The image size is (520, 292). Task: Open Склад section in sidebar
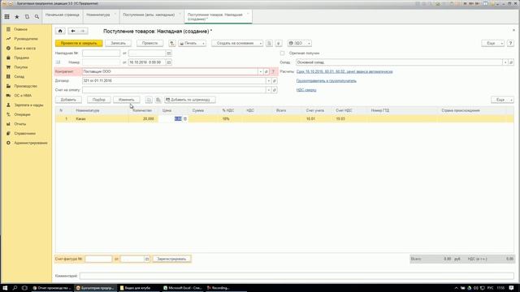pyautogui.click(x=19, y=76)
